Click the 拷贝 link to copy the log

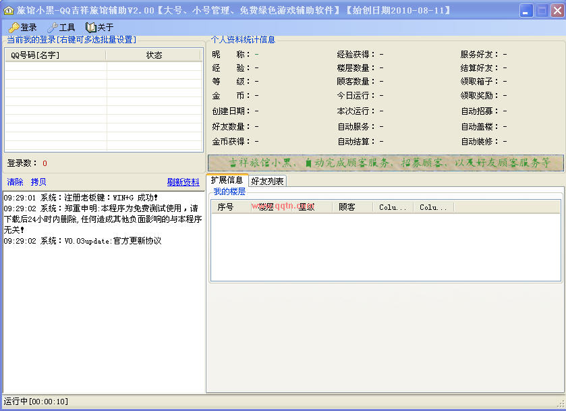tap(38, 182)
